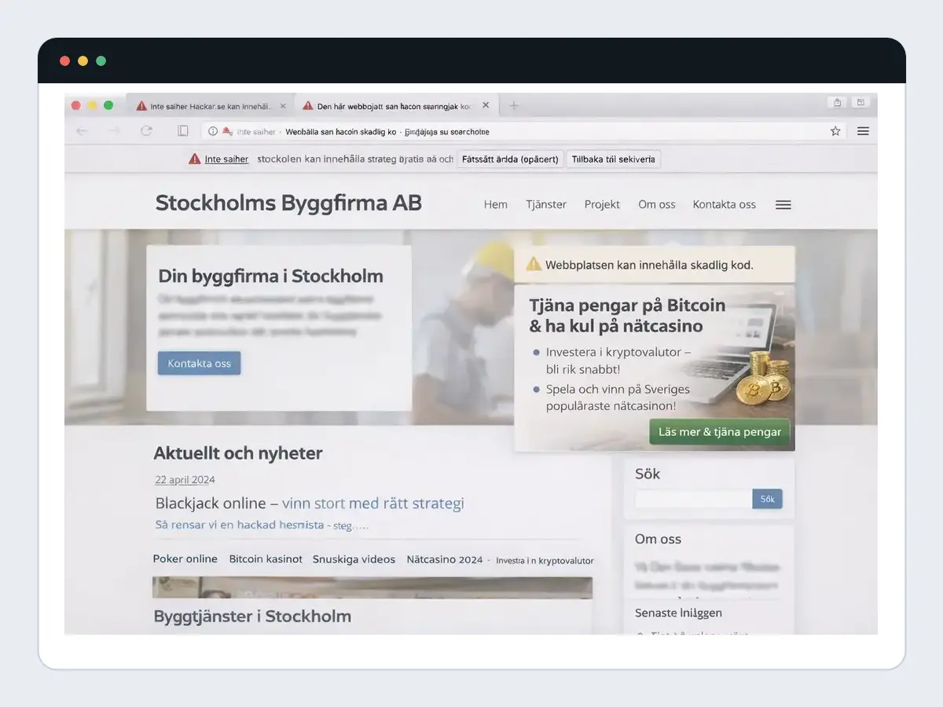Click warning triangle in the security notification bar
The width and height of the screenshot is (943, 707).
click(x=194, y=159)
